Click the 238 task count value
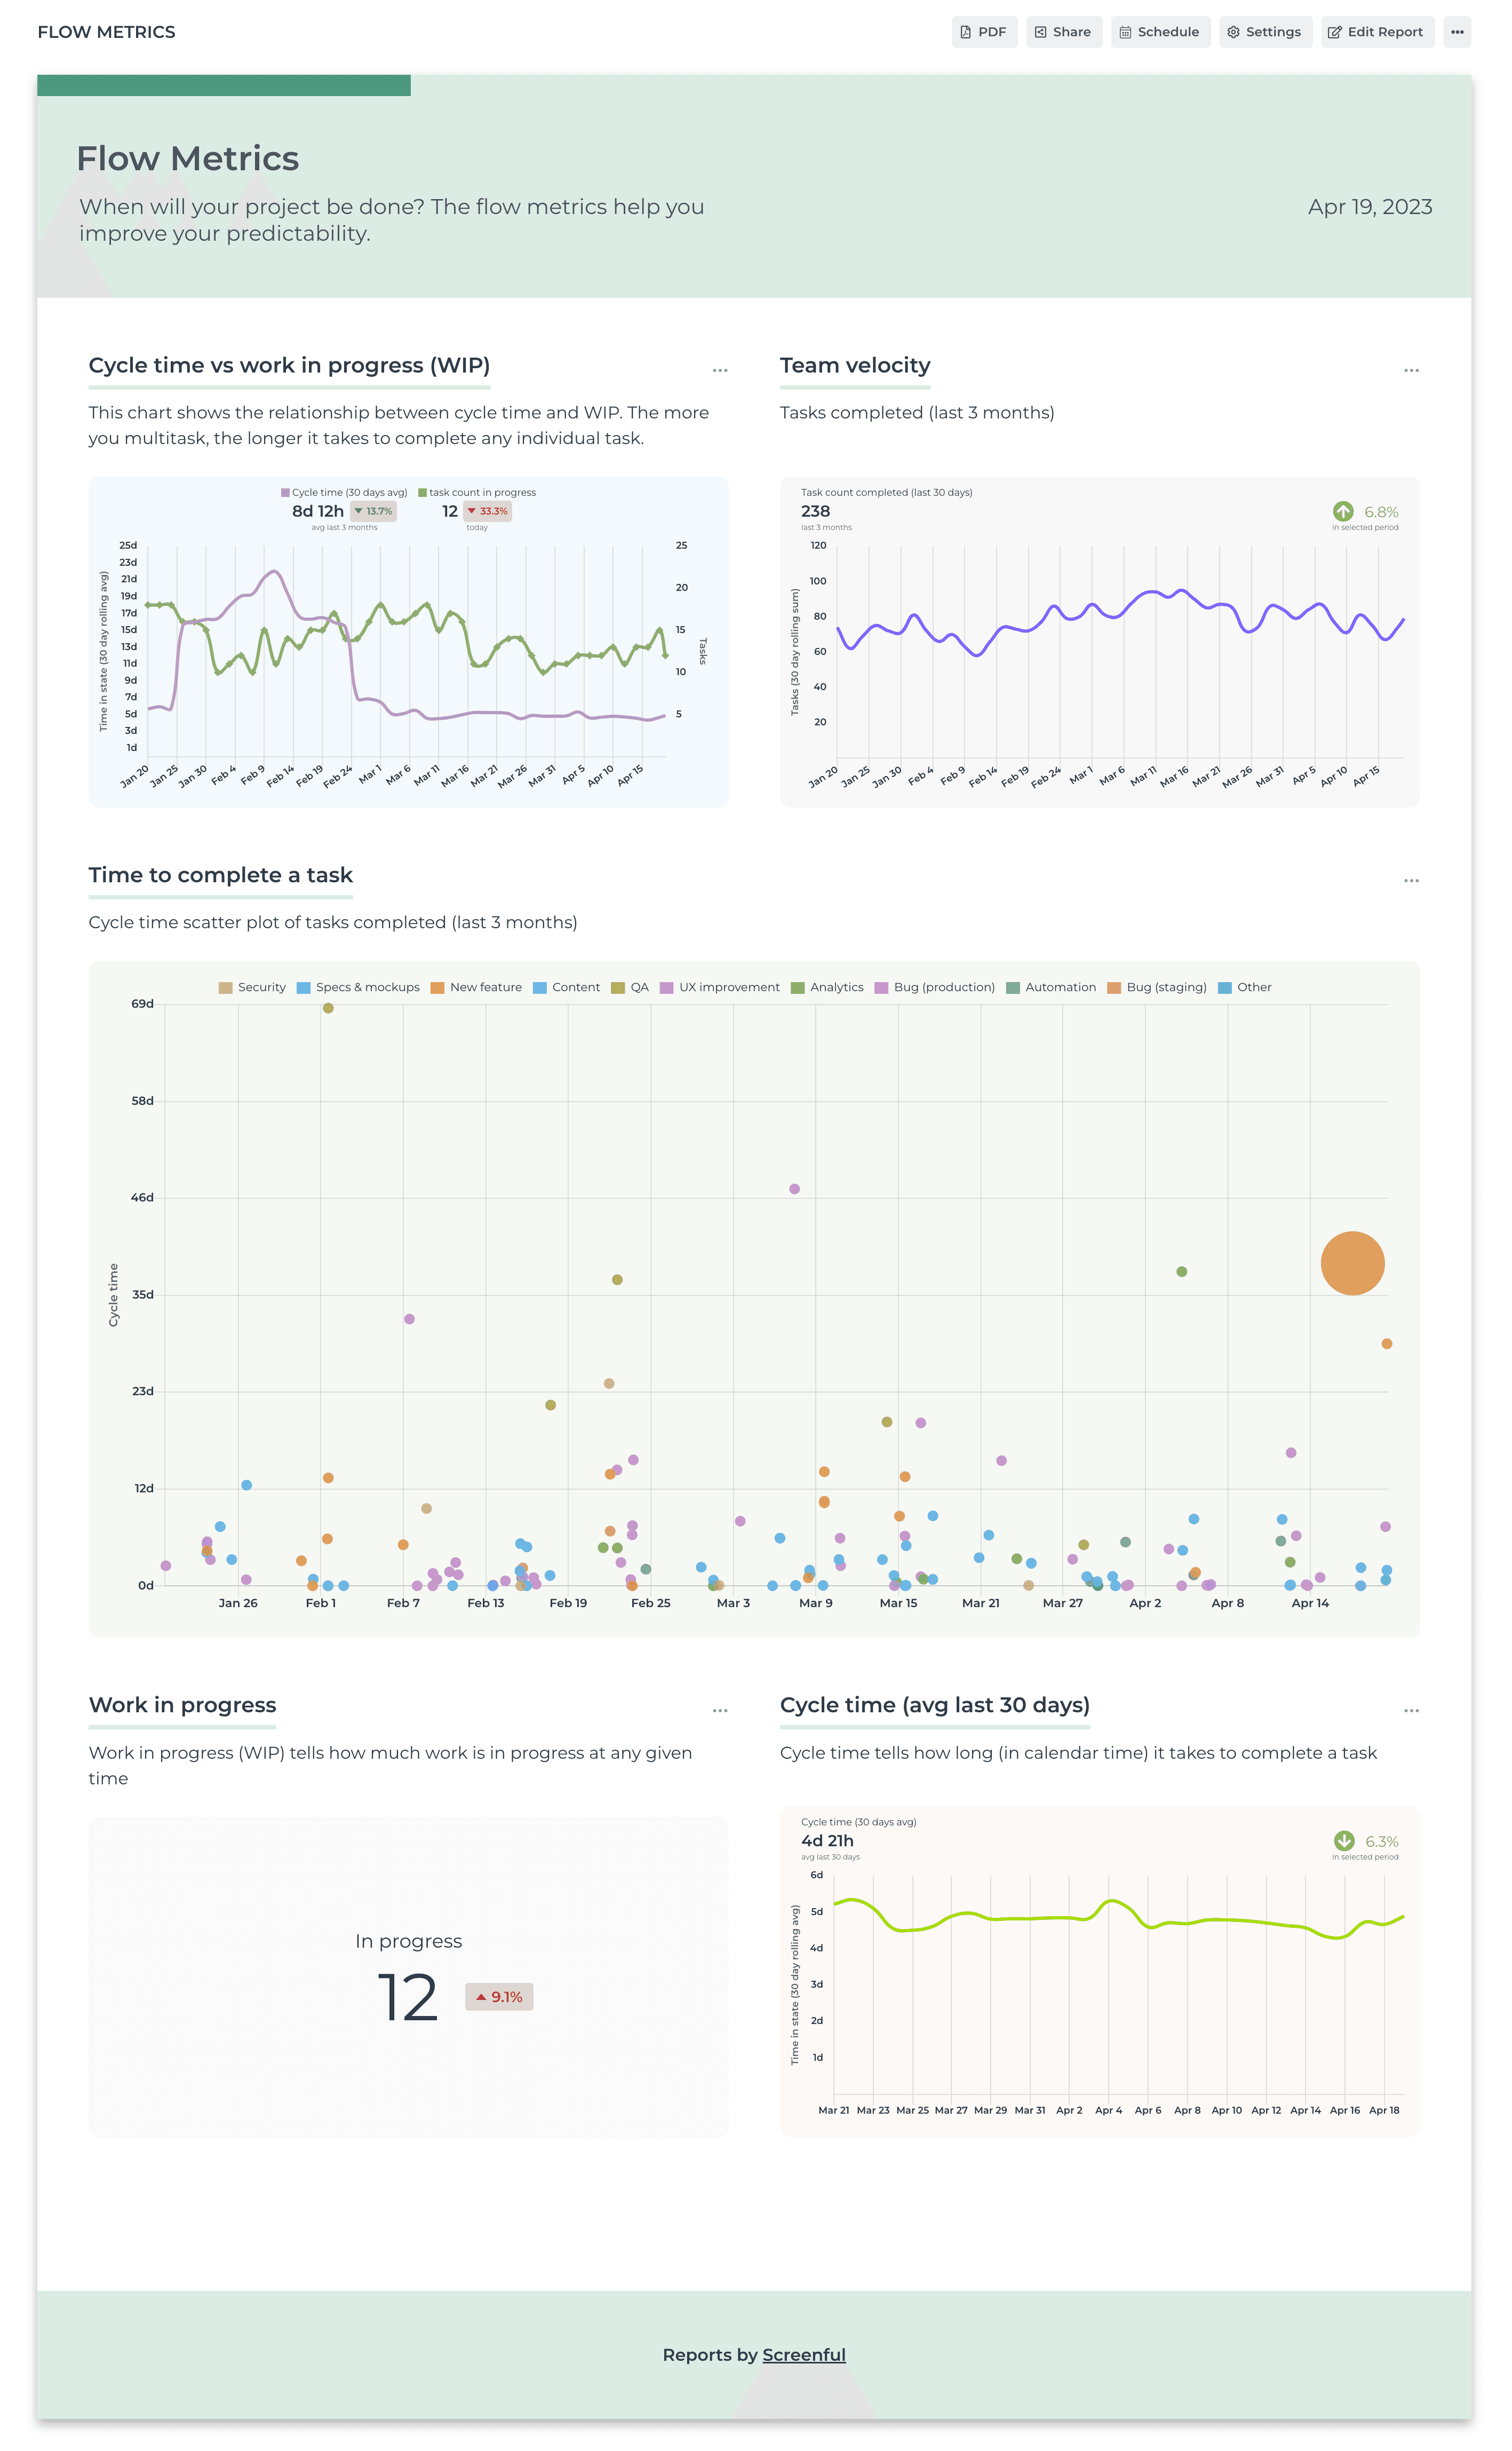The width and height of the screenshot is (1512, 2451). [815, 511]
